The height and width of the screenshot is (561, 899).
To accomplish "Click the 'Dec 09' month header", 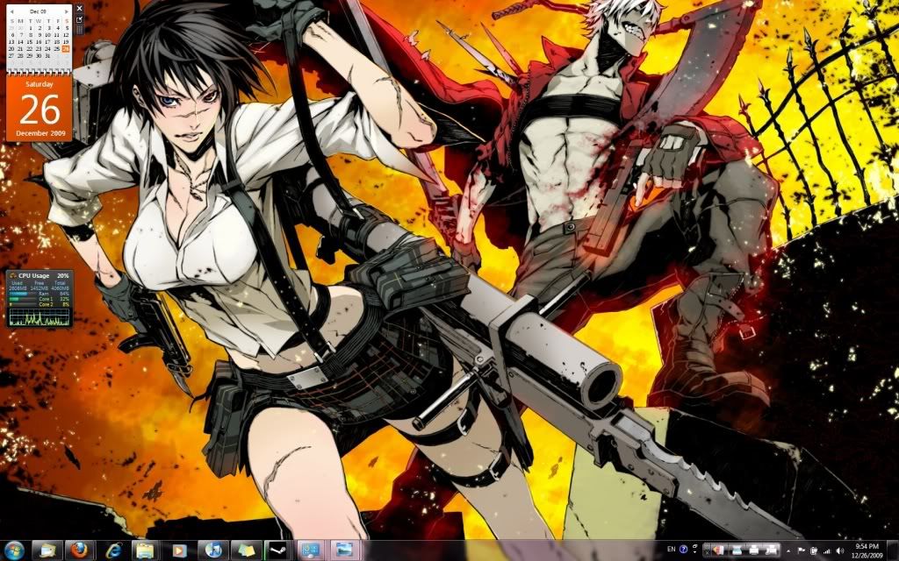I will (38, 11).
